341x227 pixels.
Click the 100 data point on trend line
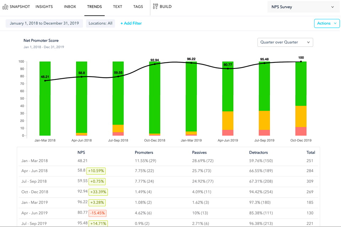coord(301,62)
